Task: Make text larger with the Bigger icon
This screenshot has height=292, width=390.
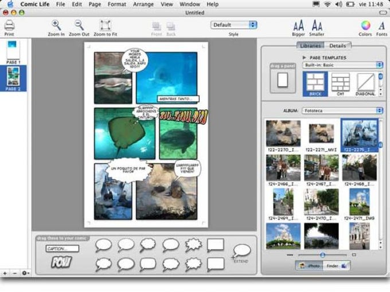Action: pos(298,25)
